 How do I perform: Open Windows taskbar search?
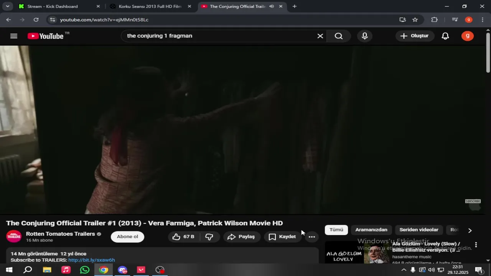click(28, 270)
